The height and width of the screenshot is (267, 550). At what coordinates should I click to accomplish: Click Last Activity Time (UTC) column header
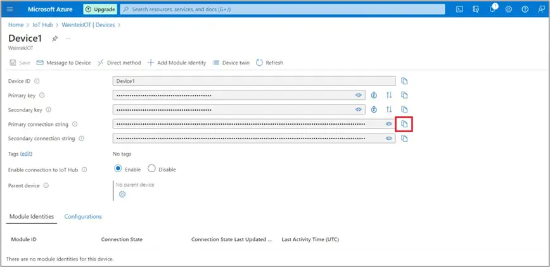pos(310,240)
